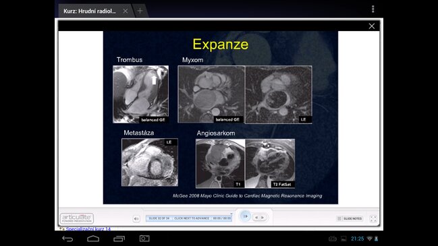Toggle the presentation volume speaker icon
The image size is (438, 246).
click(136, 219)
